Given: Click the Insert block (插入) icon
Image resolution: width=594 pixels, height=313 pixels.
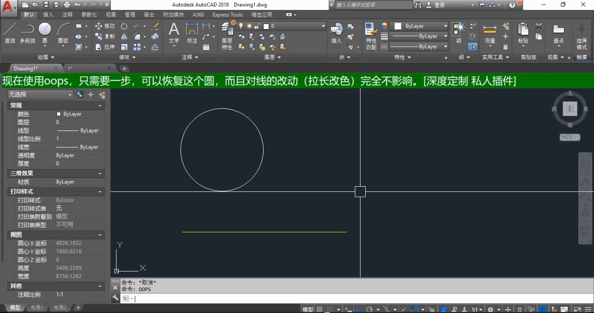Looking at the screenshot, I should click(336, 33).
